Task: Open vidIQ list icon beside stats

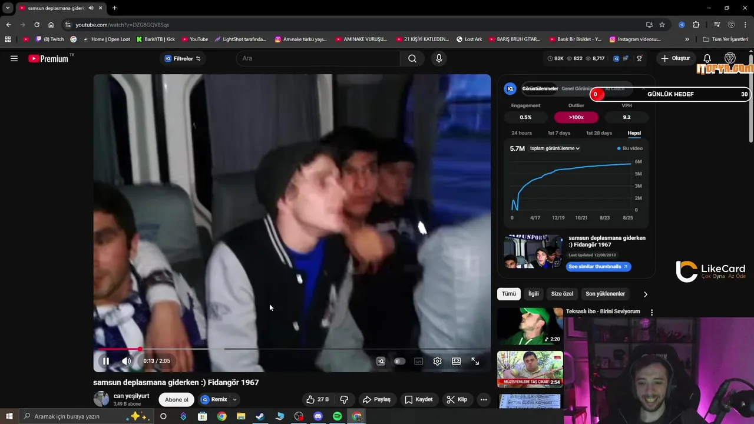Action: click(x=626, y=58)
